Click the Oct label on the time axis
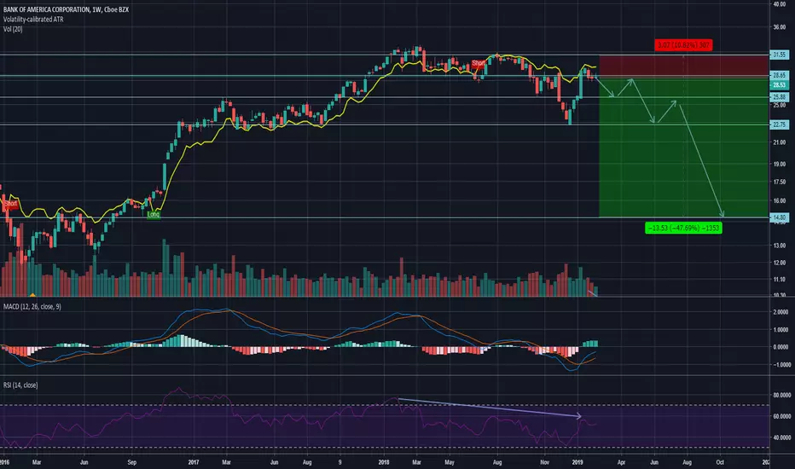 (x=720, y=462)
